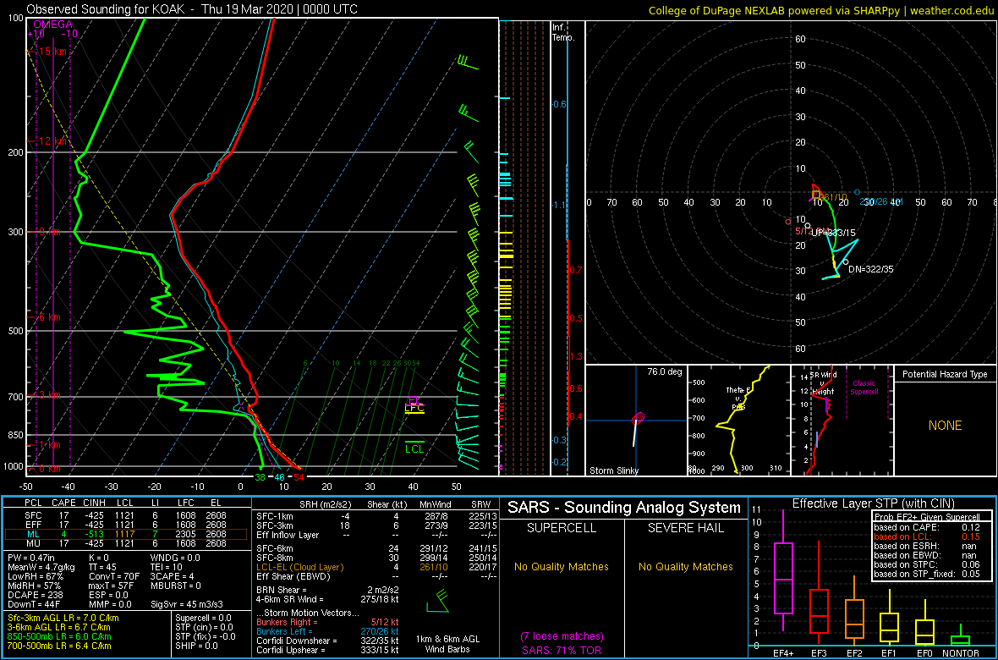Click Sfc-3km AGL LR = 7.0 C/km
The image size is (998, 660).
tap(63, 618)
